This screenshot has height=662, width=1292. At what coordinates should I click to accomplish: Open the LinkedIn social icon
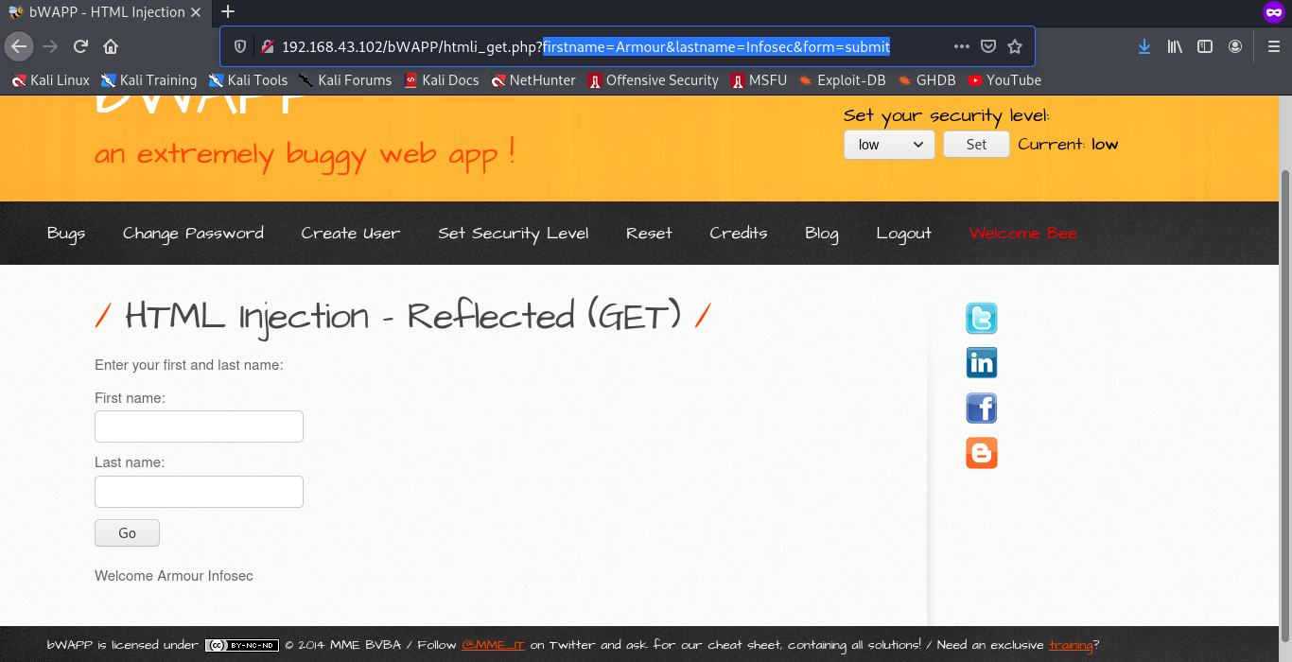coord(981,363)
